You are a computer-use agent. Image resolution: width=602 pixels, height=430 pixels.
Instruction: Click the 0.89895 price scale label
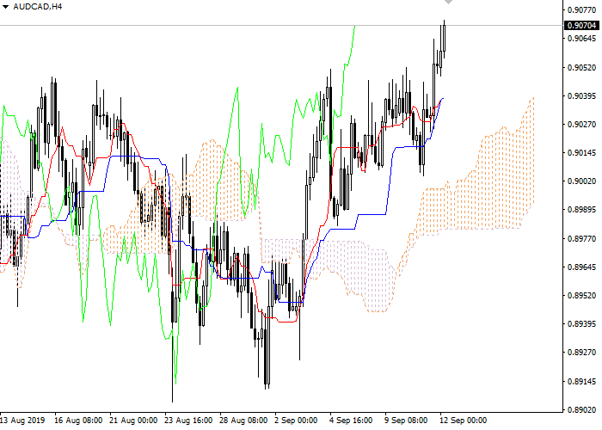click(x=581, y=210)
